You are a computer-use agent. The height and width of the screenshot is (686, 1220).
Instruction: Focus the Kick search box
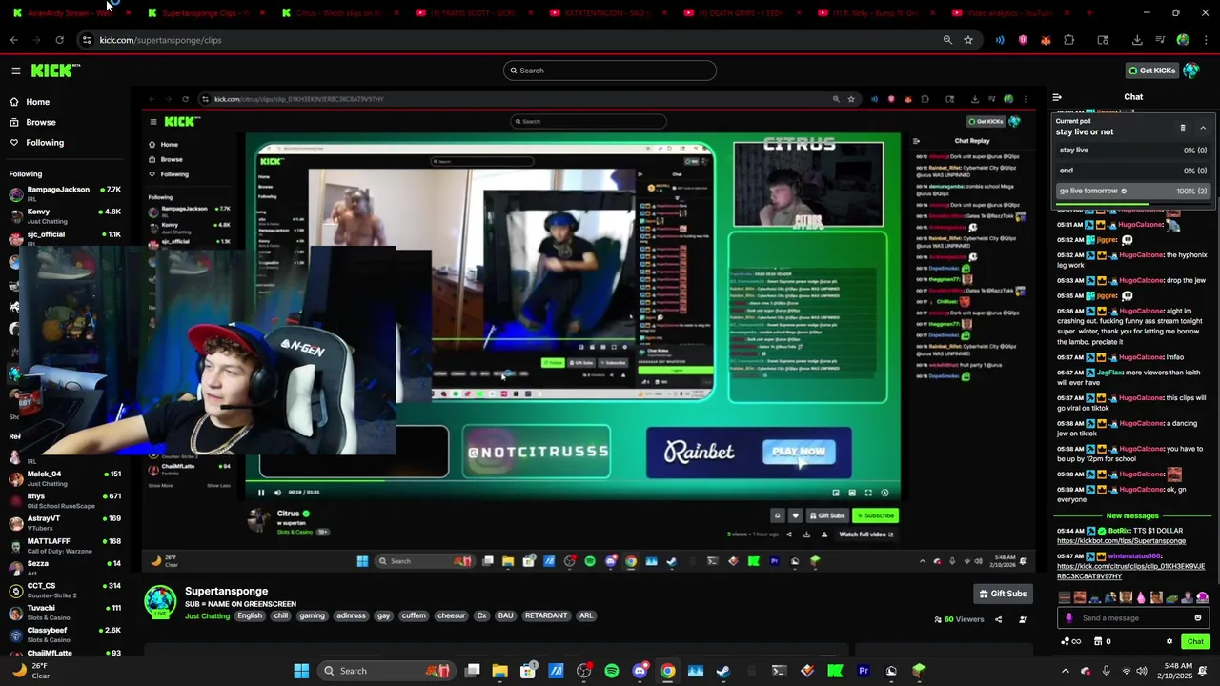click(610, 71)
